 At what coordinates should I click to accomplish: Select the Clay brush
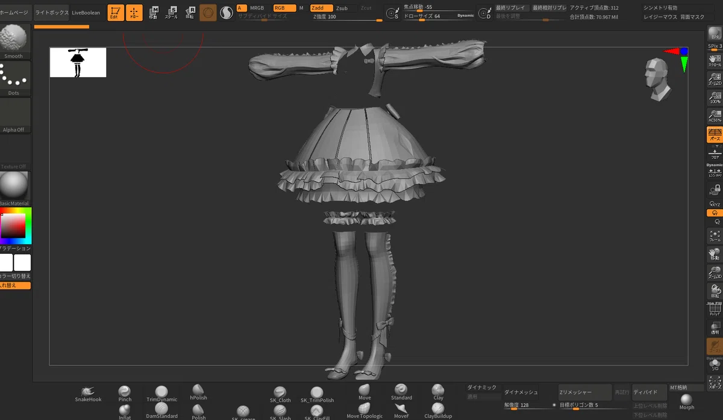438,392
